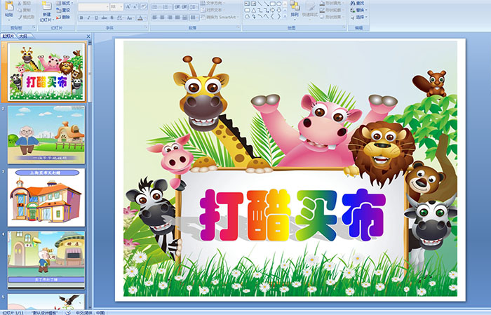
Task: Open the font color picker
Action: pyautogui.click(x=141, y=18)
